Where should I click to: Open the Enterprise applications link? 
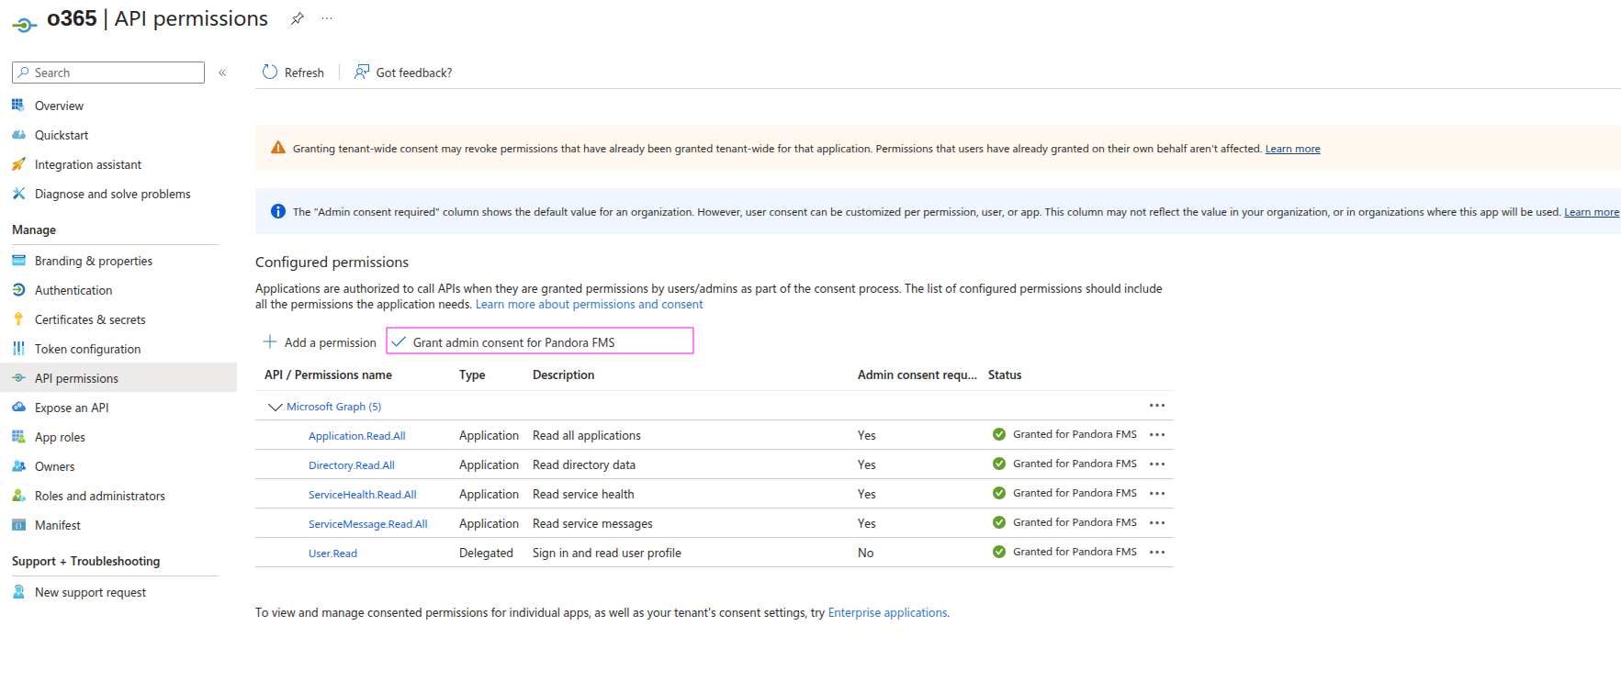click(x=887, y=613)
